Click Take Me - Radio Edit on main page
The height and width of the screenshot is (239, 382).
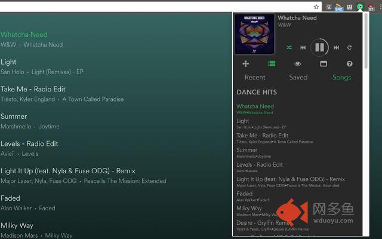click(33, 89)
